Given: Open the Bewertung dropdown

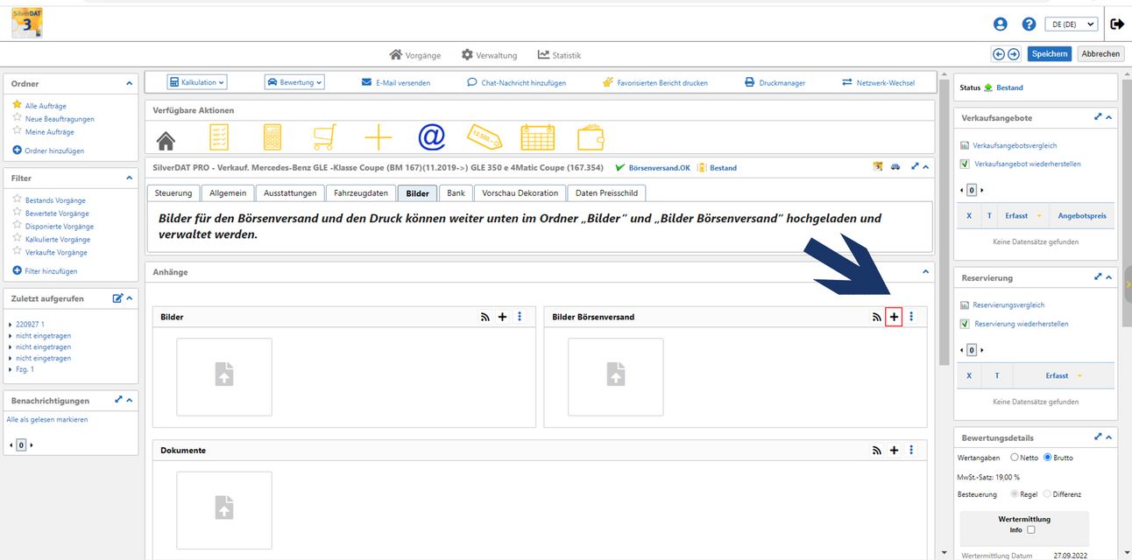Looking at the screenshot, I should pyautogui.click(x=294, y=82).
